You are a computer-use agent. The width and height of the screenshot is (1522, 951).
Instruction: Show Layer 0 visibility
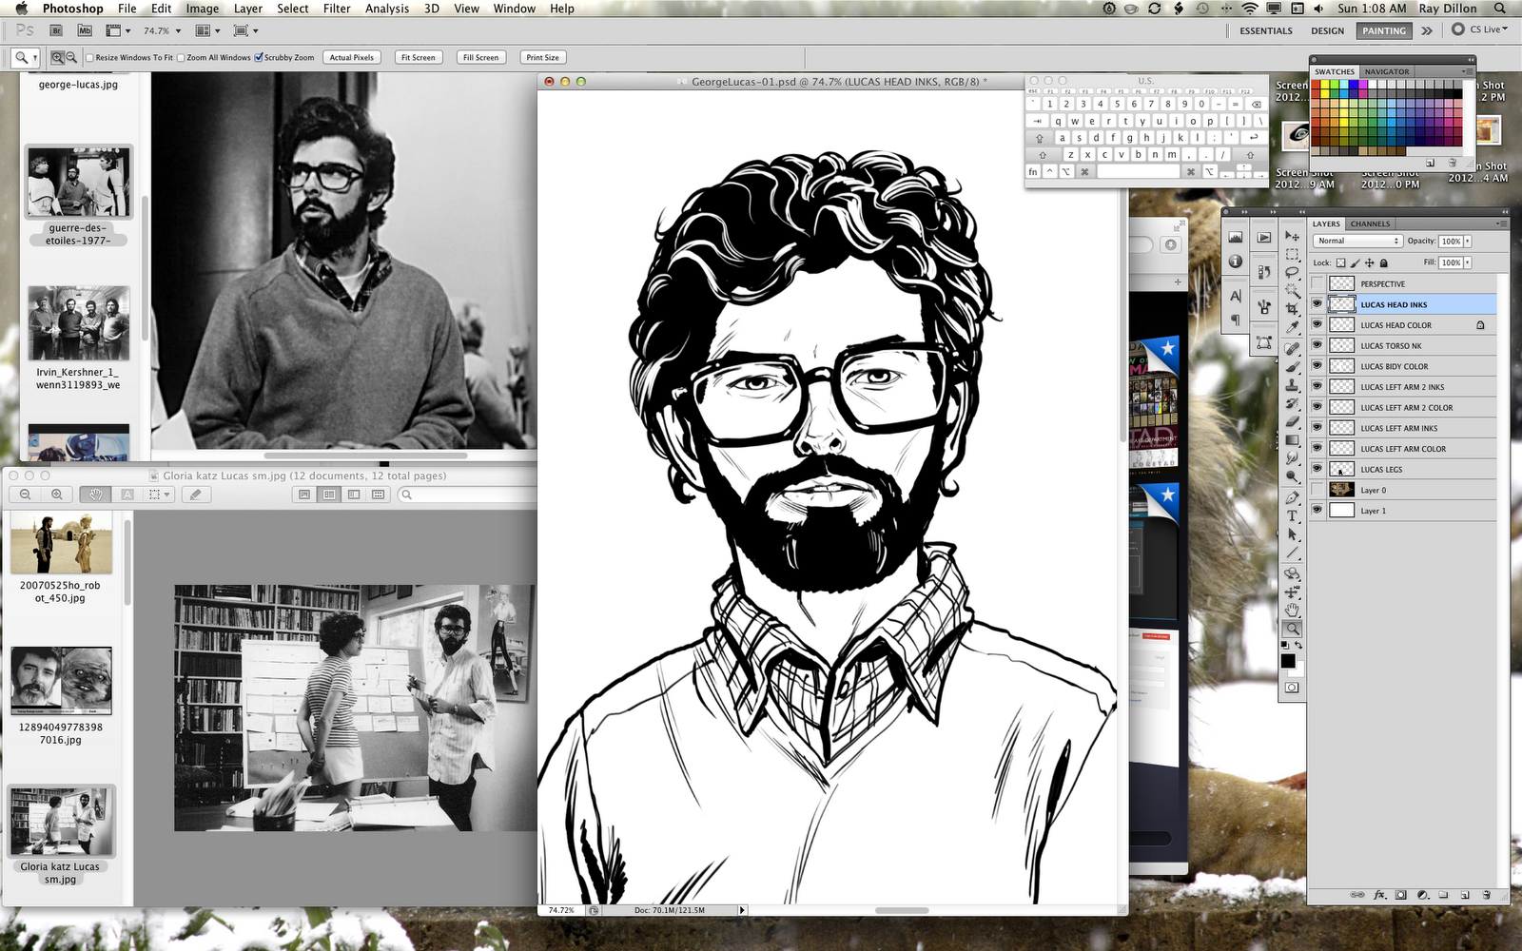pos(1317,490)
